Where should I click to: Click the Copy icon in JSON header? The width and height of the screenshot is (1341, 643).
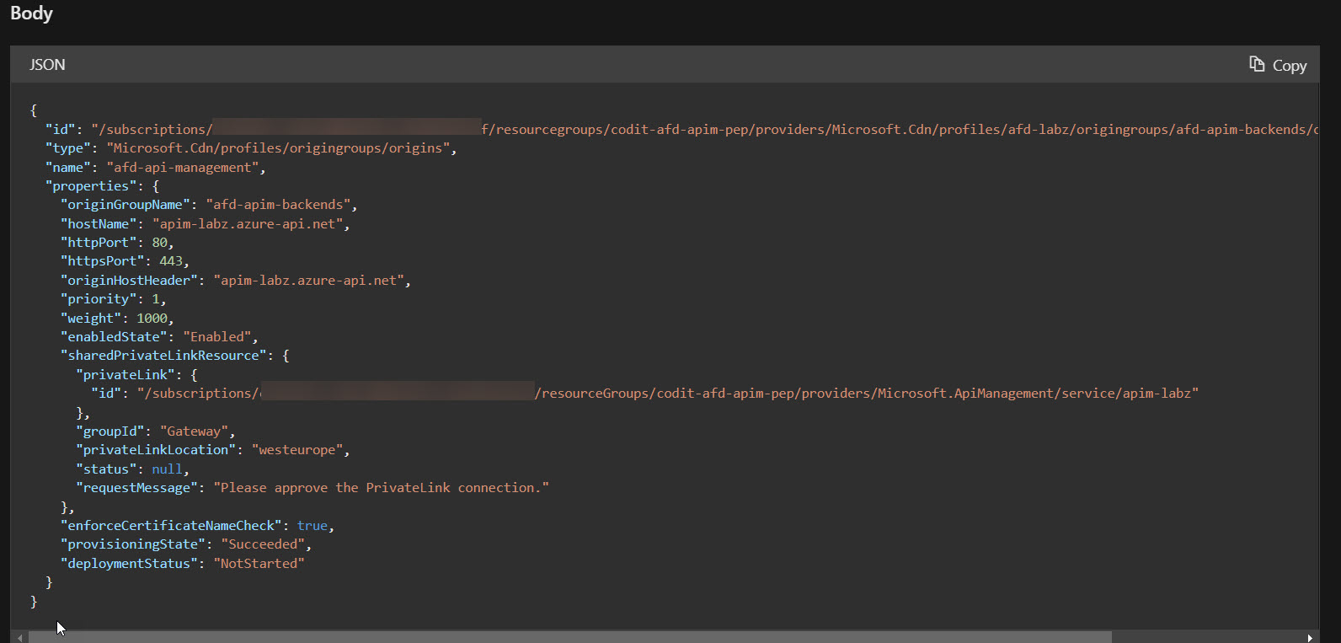point(1257,64)
